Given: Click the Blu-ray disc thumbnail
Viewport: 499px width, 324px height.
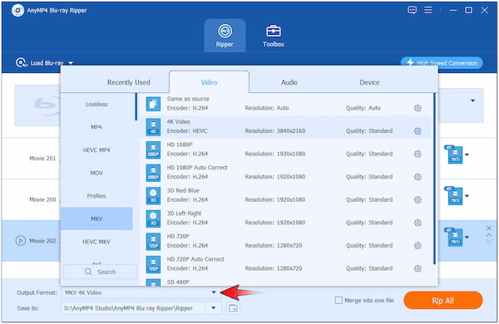Looking at the screenshot, I should 37,106.
